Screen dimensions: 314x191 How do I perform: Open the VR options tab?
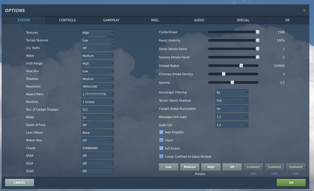pyautogui.click(x=287, y=20)
